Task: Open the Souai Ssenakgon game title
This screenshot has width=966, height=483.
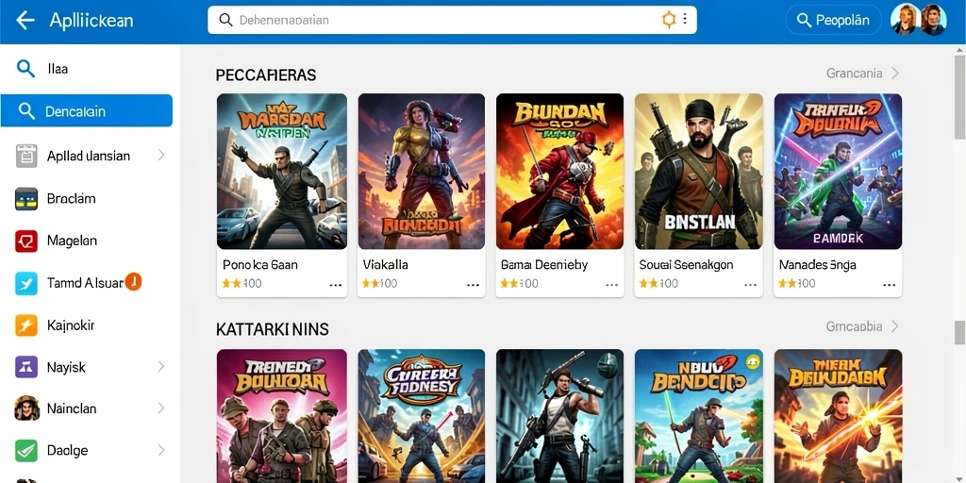Action: pos(687,265)
